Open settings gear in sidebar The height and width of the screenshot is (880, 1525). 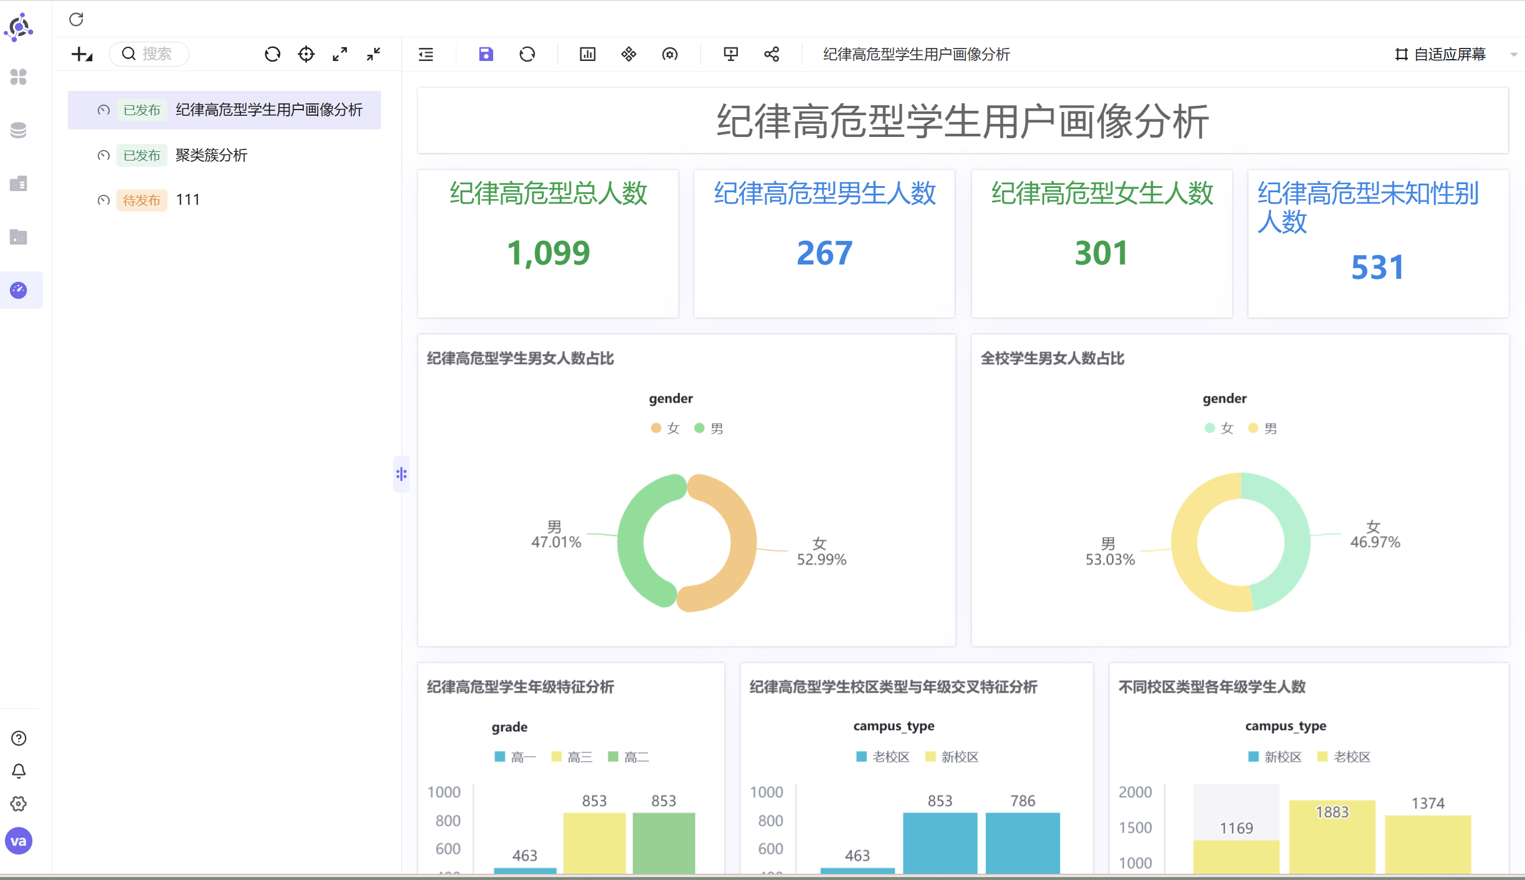(x=19, y=804)
